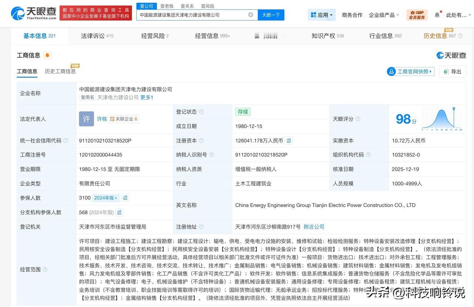The image size is (474, 307).
Task: Switch to 查风险 search mode
Action: [208, 6]
